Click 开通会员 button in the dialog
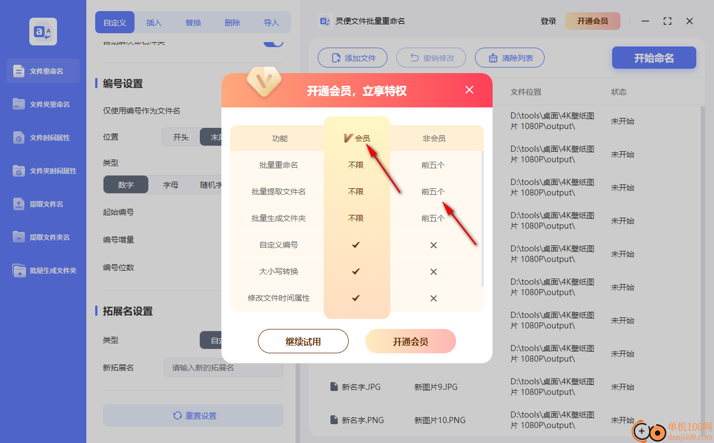 [x=411, y=341]
